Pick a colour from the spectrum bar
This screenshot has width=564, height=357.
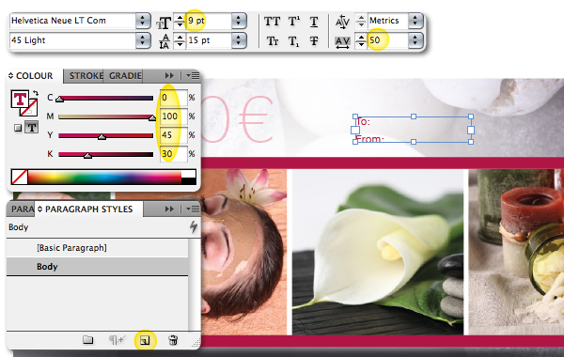click(104, 178)
